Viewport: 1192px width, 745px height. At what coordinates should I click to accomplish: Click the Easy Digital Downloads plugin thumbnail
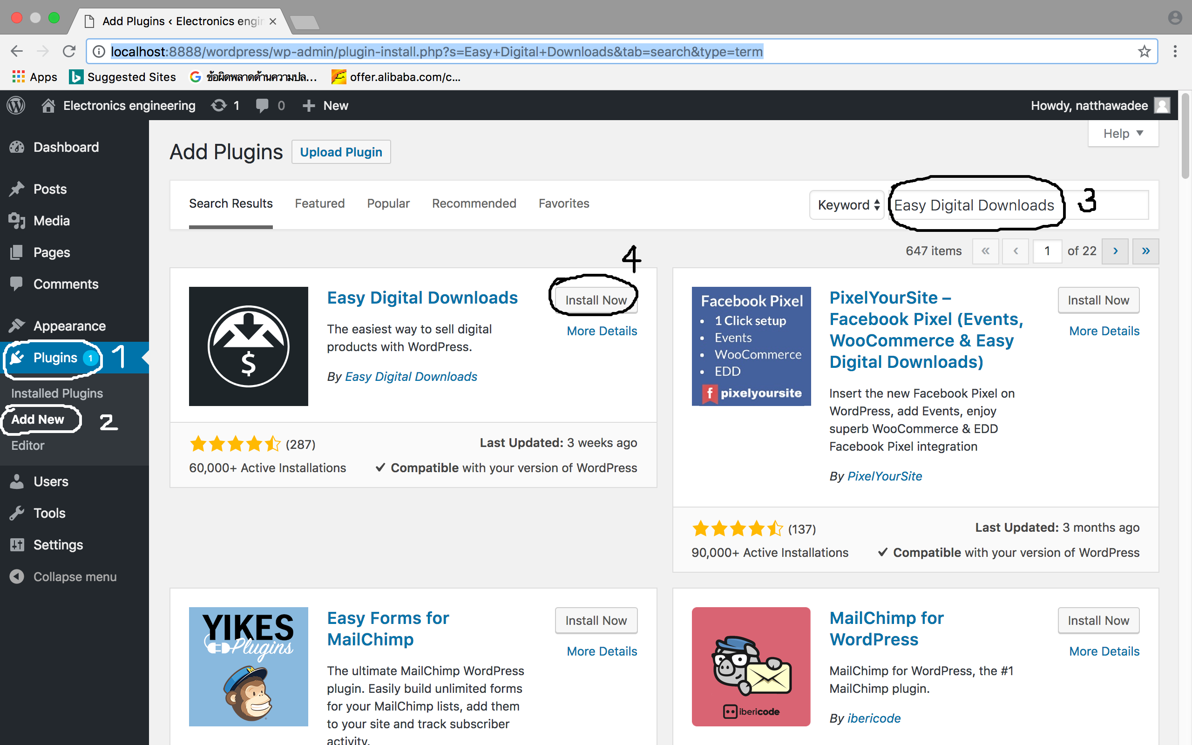(249, 346)
